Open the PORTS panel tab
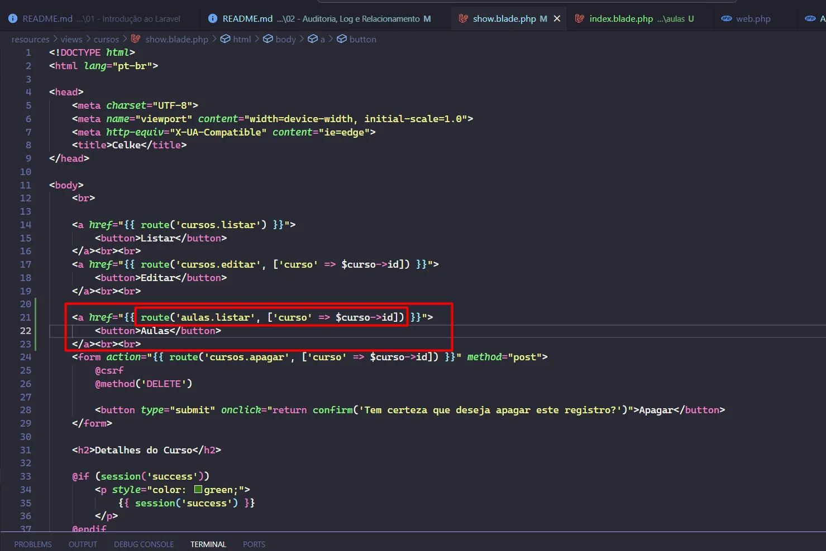 pos(254,544)
